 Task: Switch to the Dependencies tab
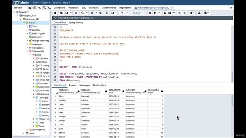click(109, 8)
